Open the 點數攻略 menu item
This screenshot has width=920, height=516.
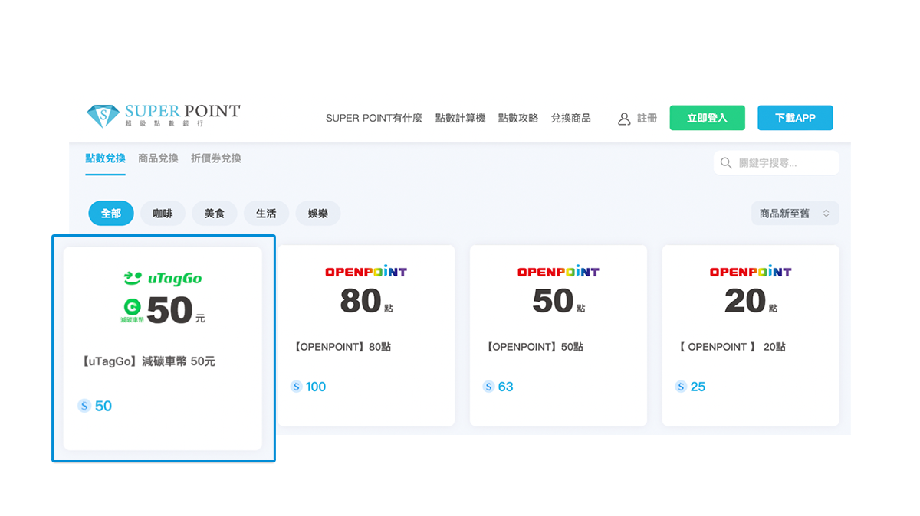[518, 118]
